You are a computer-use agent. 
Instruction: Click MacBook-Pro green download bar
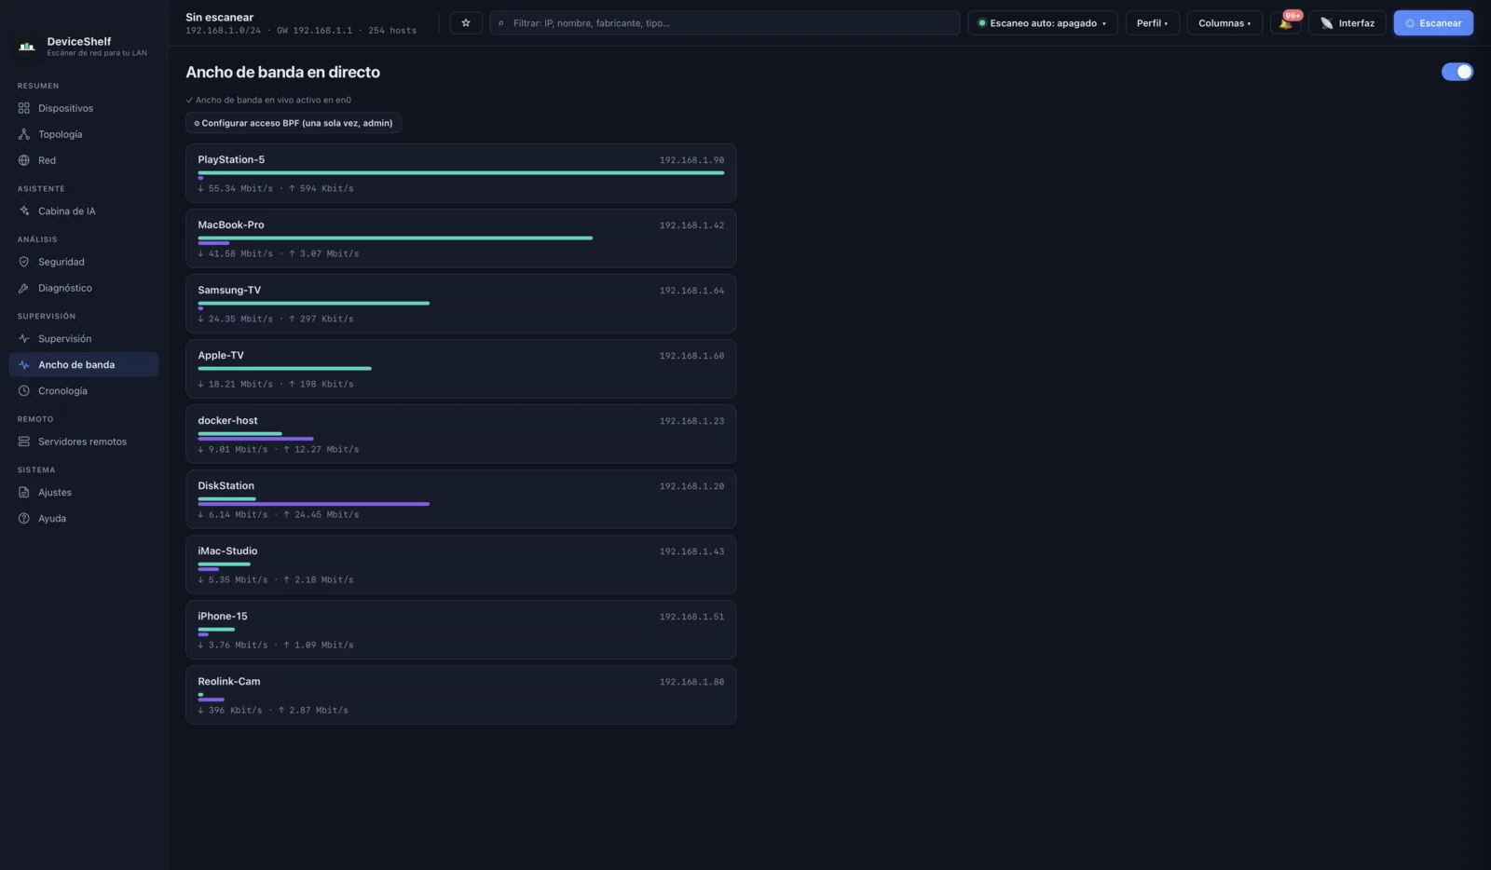[395, 238]
